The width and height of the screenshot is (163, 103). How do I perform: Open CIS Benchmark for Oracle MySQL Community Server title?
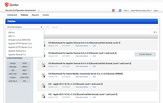point(86,74)
